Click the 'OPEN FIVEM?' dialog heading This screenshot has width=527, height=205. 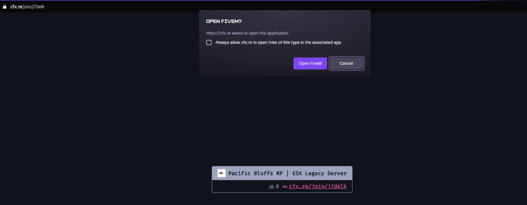point(224,22)
